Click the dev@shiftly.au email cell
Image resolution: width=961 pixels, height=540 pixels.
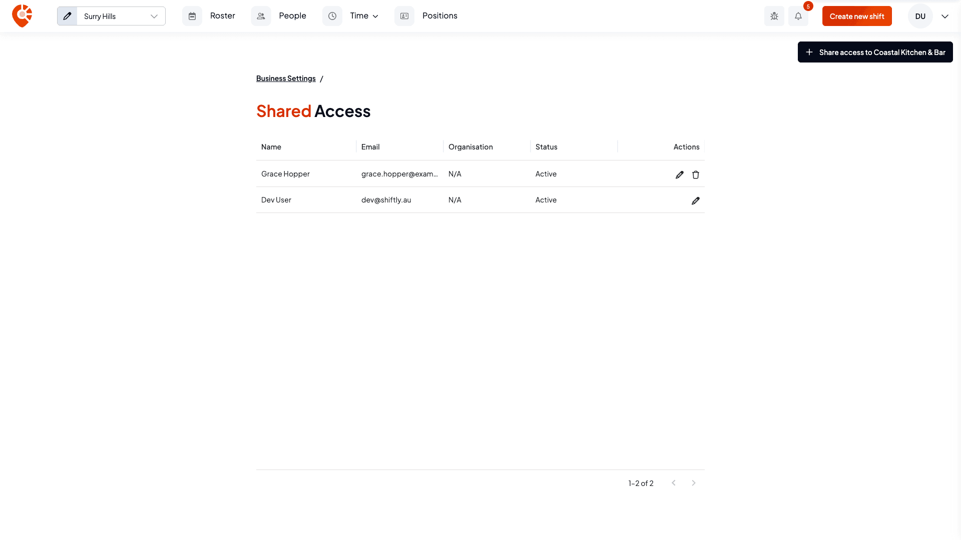click(x=400, y=199)
